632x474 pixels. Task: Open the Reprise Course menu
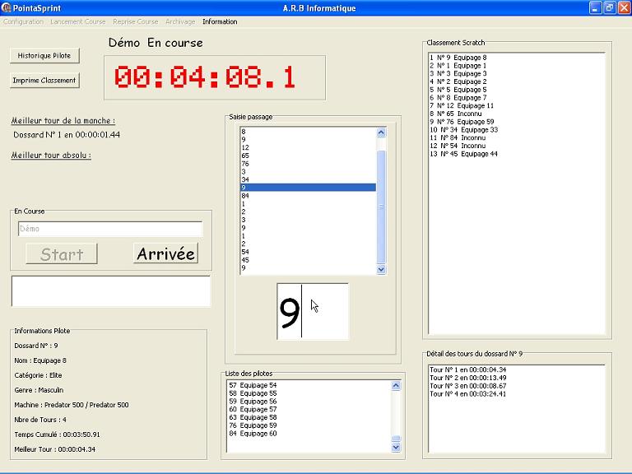tap(136, 21)
